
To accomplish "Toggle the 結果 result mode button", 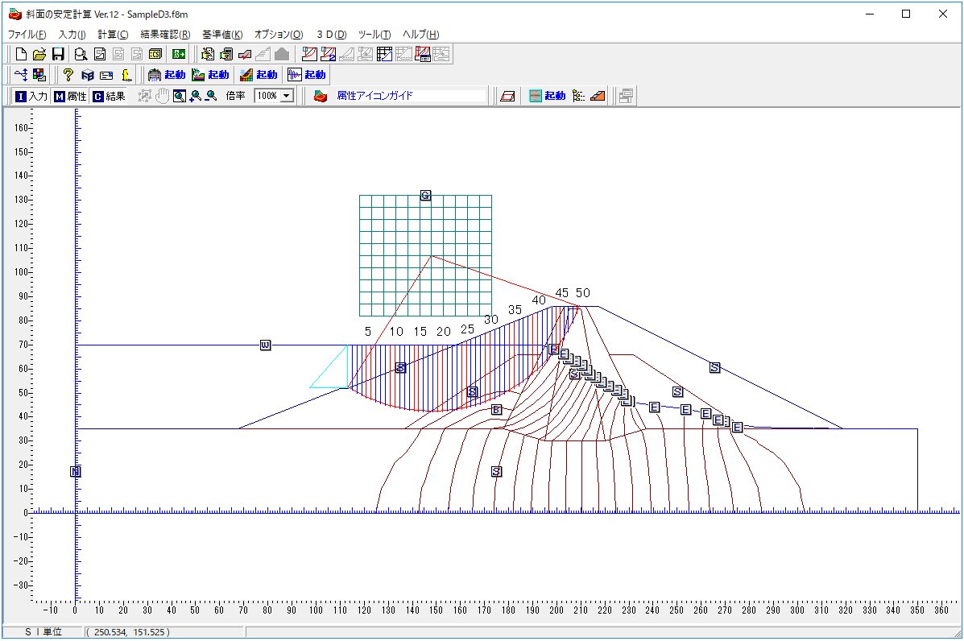I will point(108,96).
